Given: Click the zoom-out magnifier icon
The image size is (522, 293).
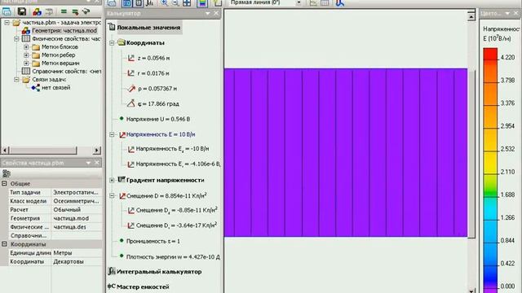Looking at the screenshot, I should point(175,3).
